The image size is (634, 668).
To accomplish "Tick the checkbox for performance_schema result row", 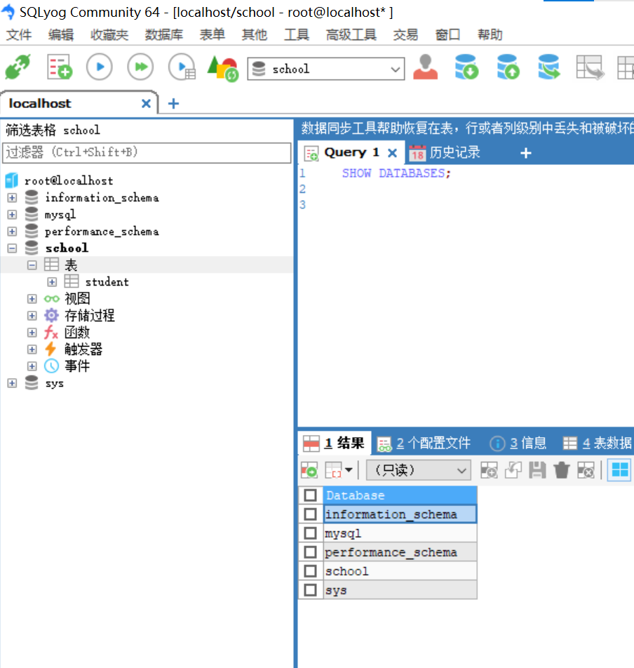I will [x=311, y=552].
